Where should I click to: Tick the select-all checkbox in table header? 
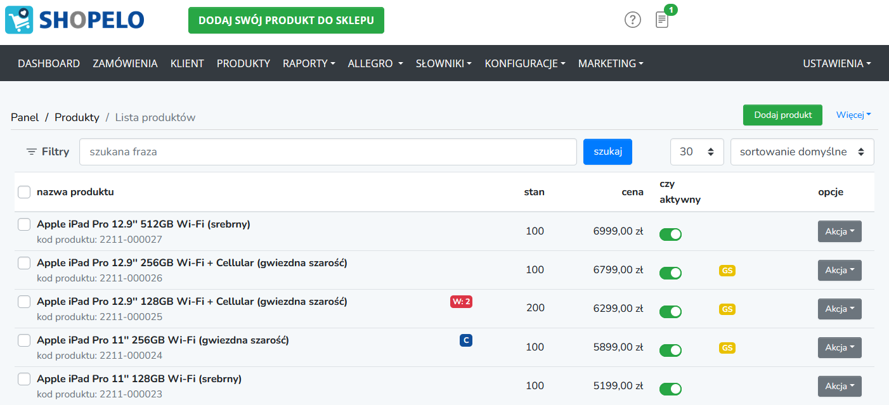[24, 192]
